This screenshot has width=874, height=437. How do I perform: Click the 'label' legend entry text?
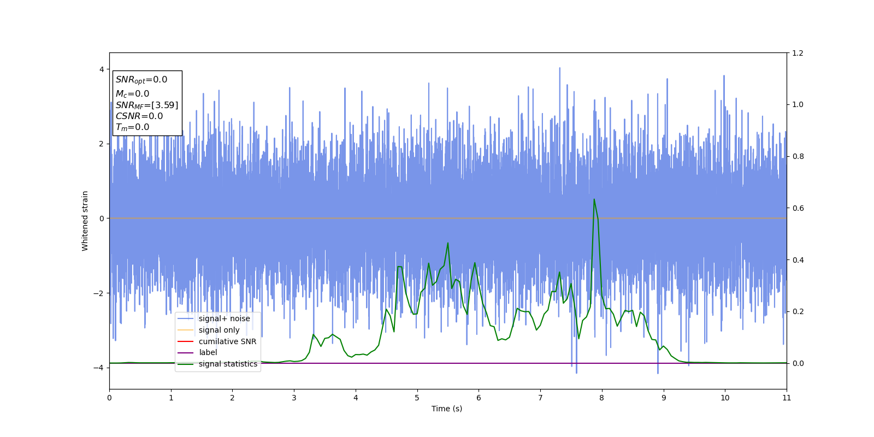(x=208, y=352)
